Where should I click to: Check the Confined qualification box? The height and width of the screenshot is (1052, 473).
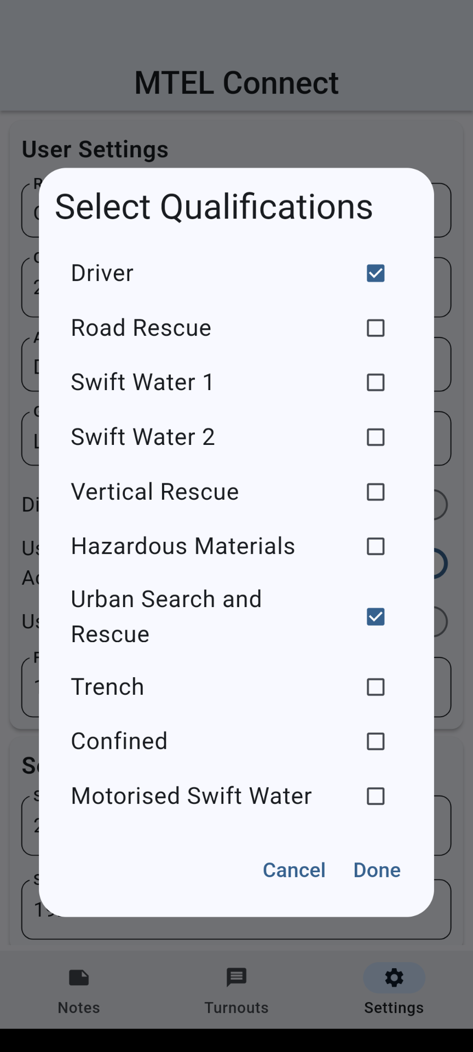click(376, 741)
